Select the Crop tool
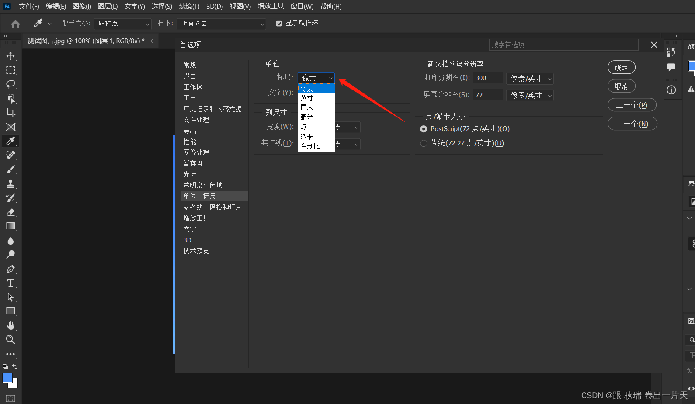 (10, 113)
